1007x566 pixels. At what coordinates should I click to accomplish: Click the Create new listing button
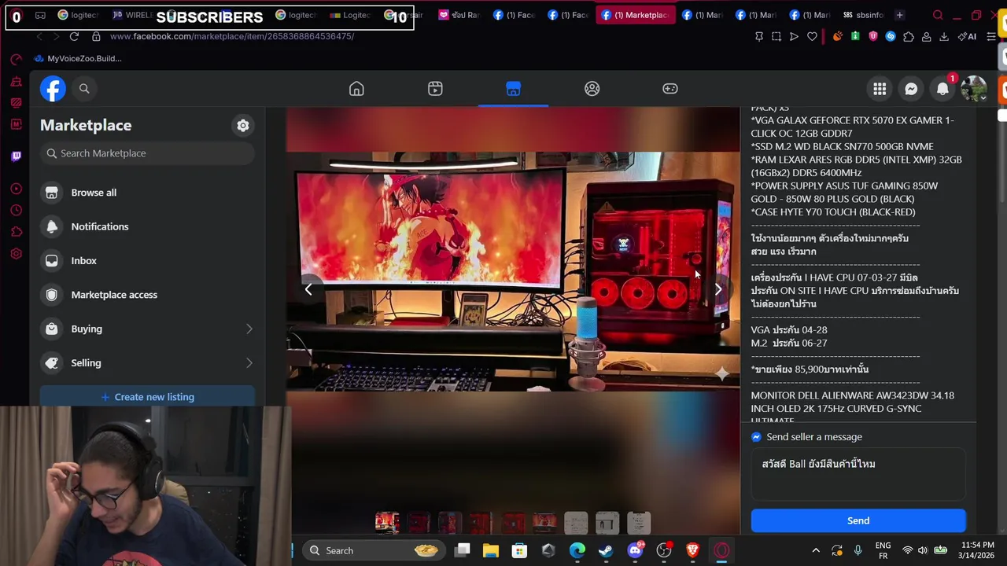pyautogui.click(x=147, y=397)
